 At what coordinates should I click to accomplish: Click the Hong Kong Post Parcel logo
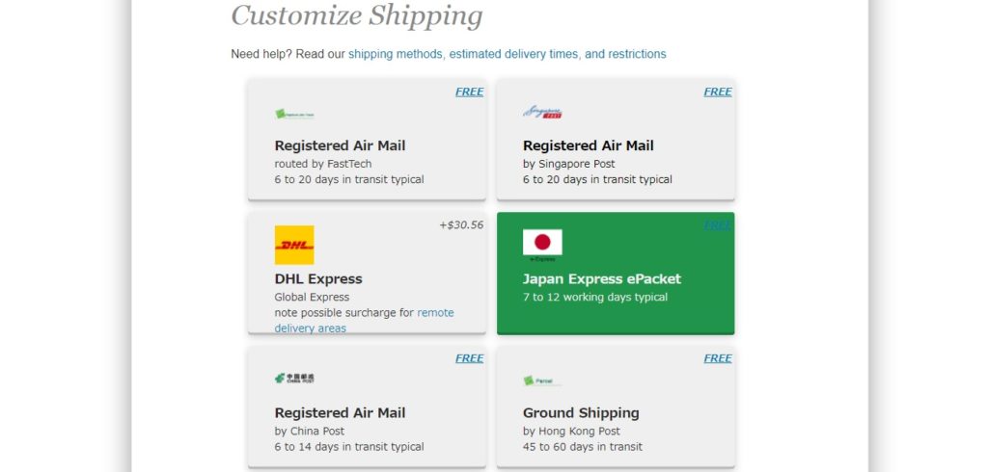[540, 380]
